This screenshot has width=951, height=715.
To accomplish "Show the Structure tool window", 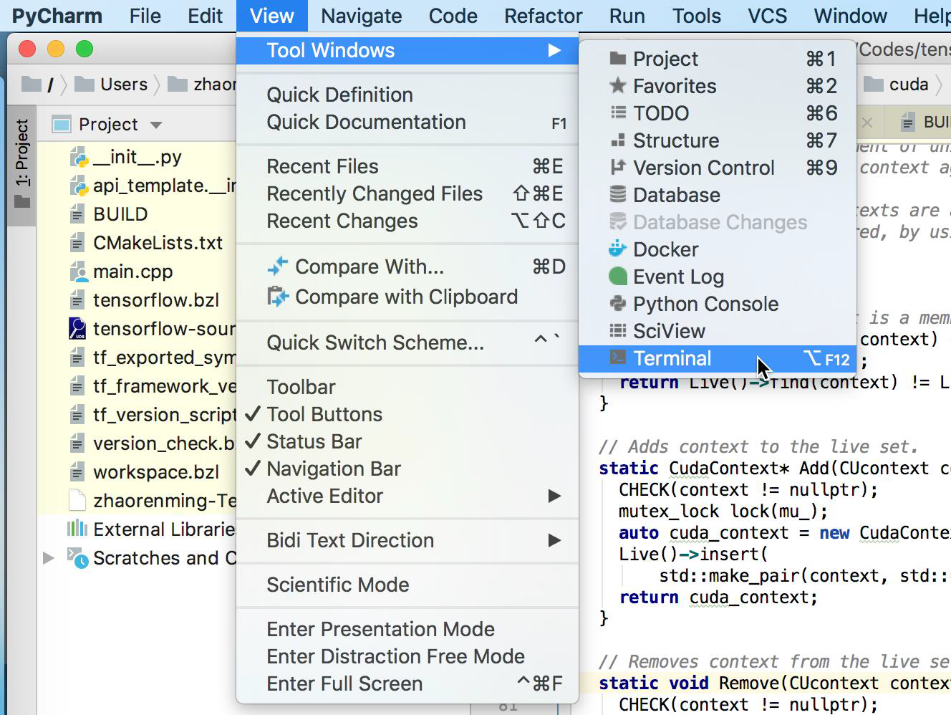I will click(x=675, y=141).
